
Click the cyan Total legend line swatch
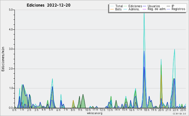point(112,6)
